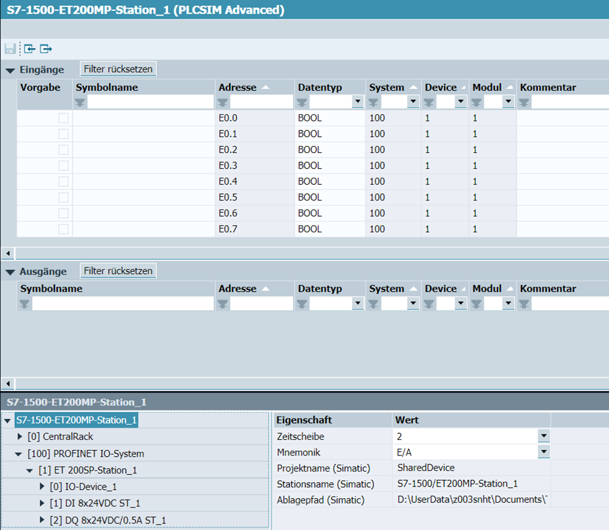Viewport: 609px width, 530px height.
Task: Toggle the Vorgabe checkbox for E0.3
Action: tap(63, 165)
